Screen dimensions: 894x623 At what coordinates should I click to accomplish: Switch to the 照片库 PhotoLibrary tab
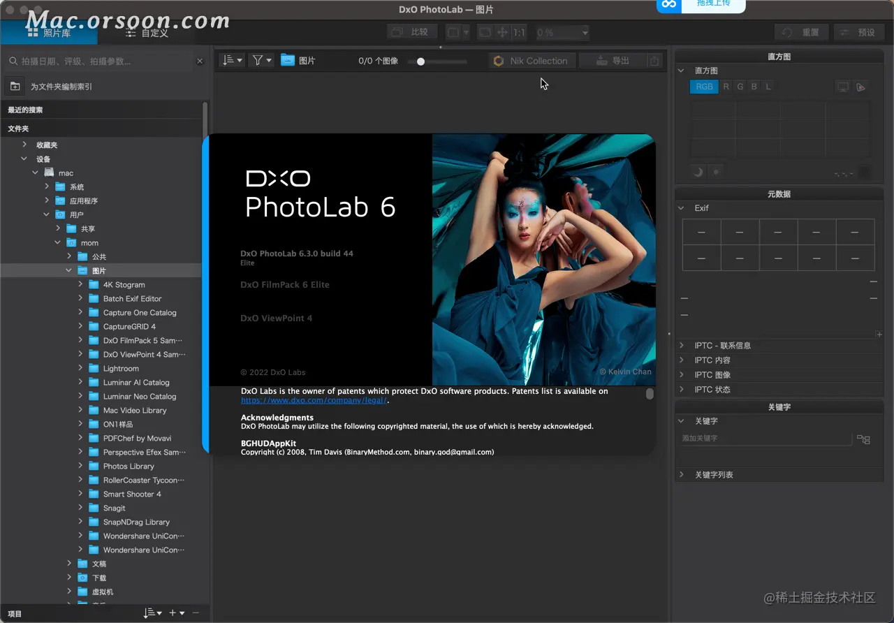[x=49, y=32]
